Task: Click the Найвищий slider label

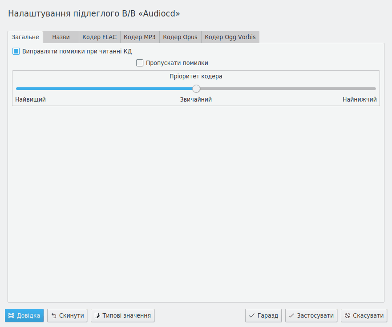Action: coord(30,99)
